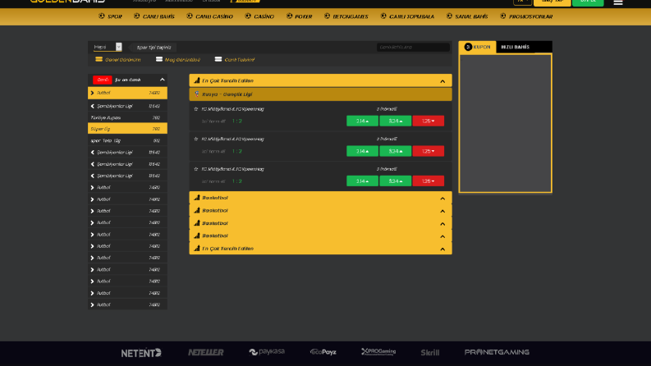The width and height of the screenshot is (651, 366).
Task: Click the chart icon on first Basketbol header
Action: point(197,198)
